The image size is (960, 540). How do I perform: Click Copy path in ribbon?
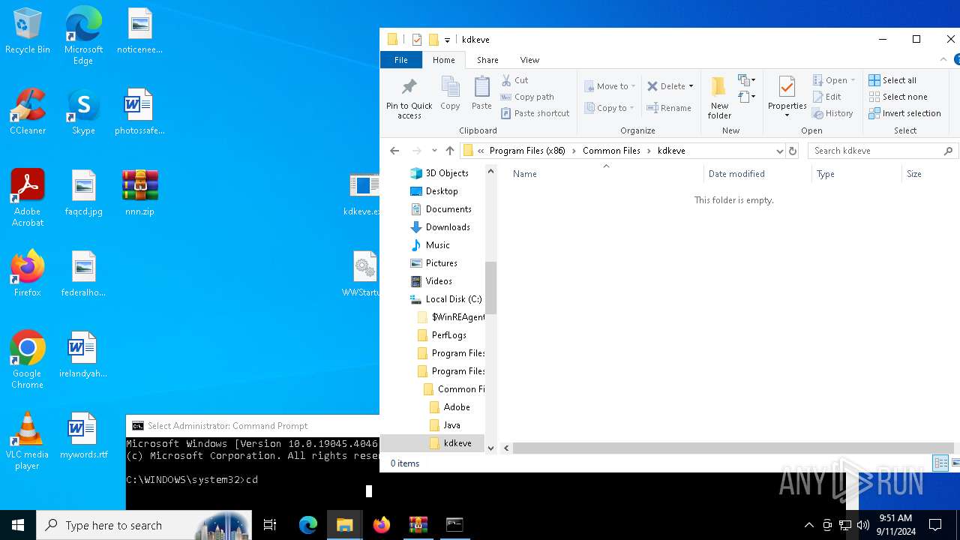527,97
